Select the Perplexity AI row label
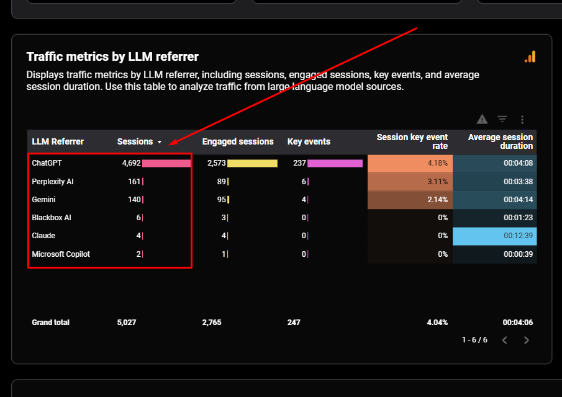Viewport: 562px width, 397px height. coord(53,182)
